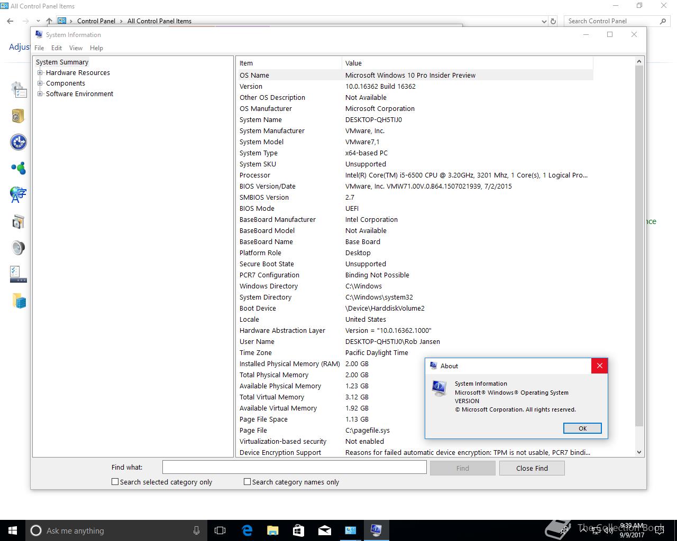The width and height of the screenshot is (677, 541).
Task: Click the Search Control Panel magnifier icon
Action: [663, 21]
